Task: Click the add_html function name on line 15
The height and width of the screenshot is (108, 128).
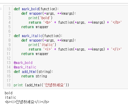Action: tap(29, 72)
